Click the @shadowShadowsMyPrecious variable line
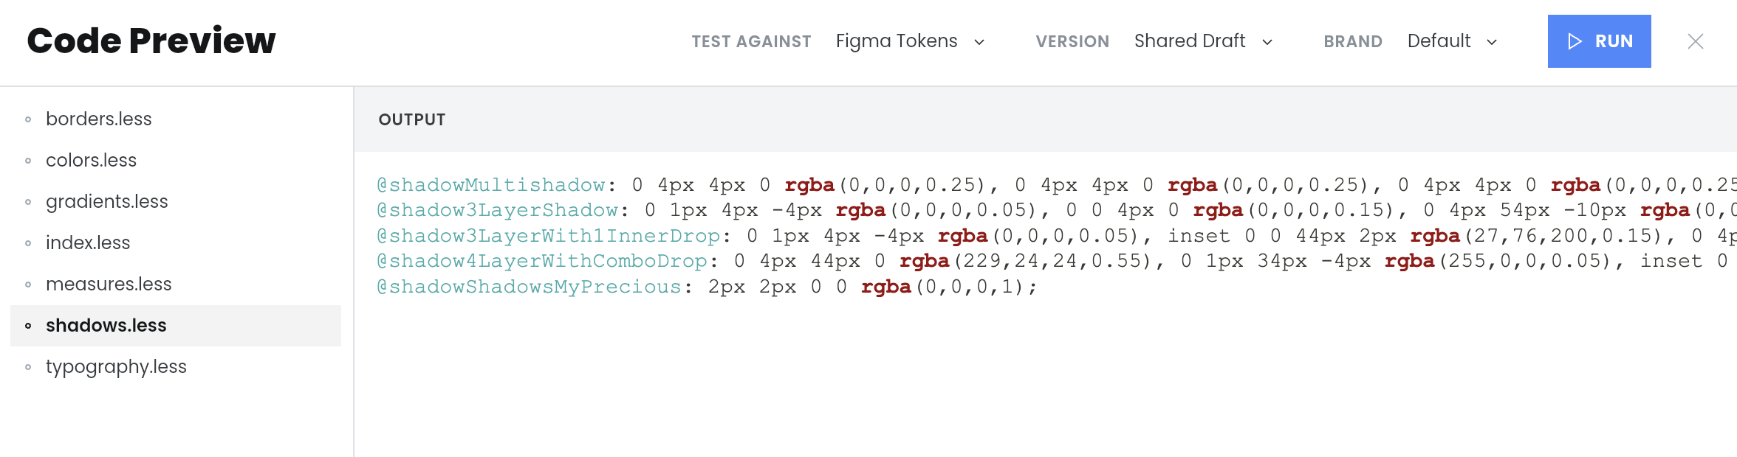 tap(529, 287)
